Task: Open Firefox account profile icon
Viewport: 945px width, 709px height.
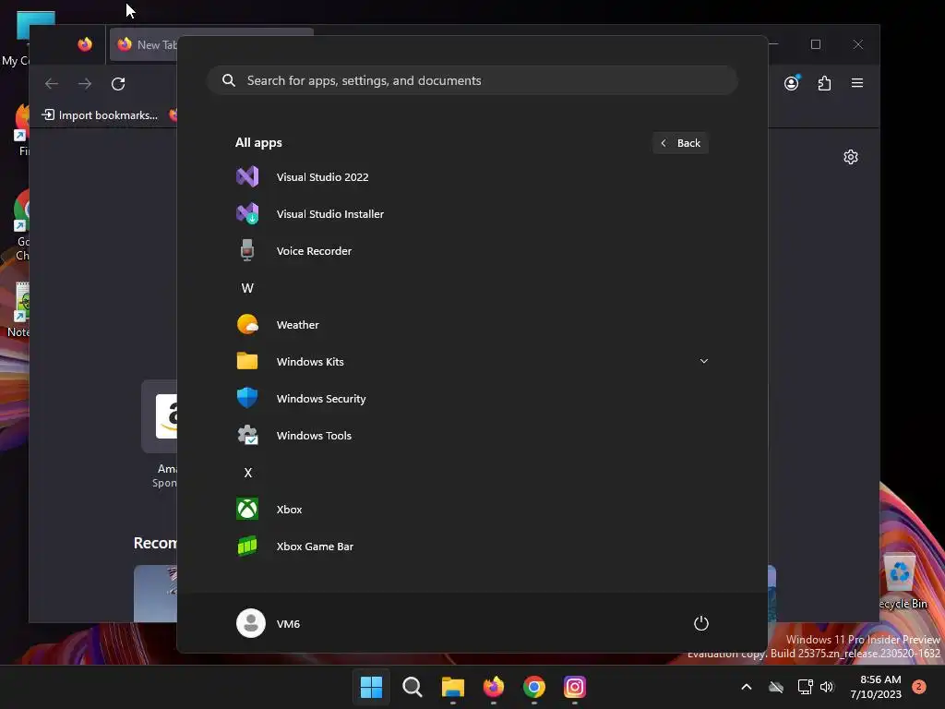Action: pos(792,83)
